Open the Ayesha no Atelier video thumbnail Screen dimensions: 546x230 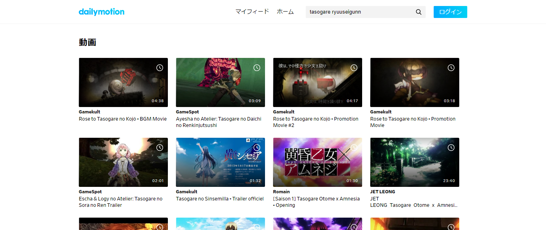pos(220,82)
